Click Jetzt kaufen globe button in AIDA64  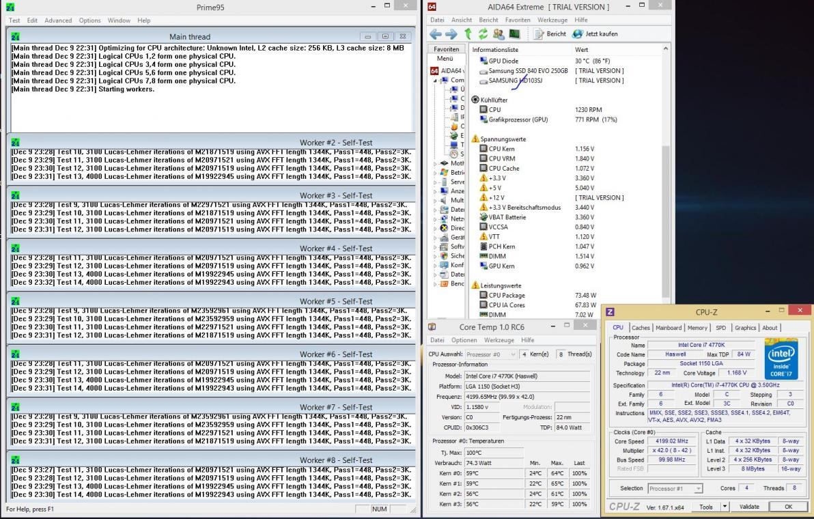(595, 34)
